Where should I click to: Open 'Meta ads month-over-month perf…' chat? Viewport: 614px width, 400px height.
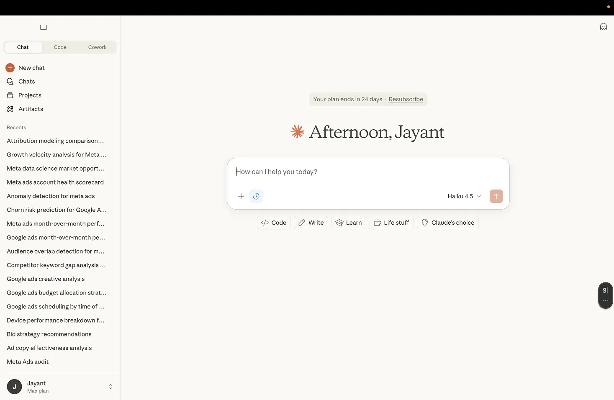pyautogui.click(x=57, y=224)
